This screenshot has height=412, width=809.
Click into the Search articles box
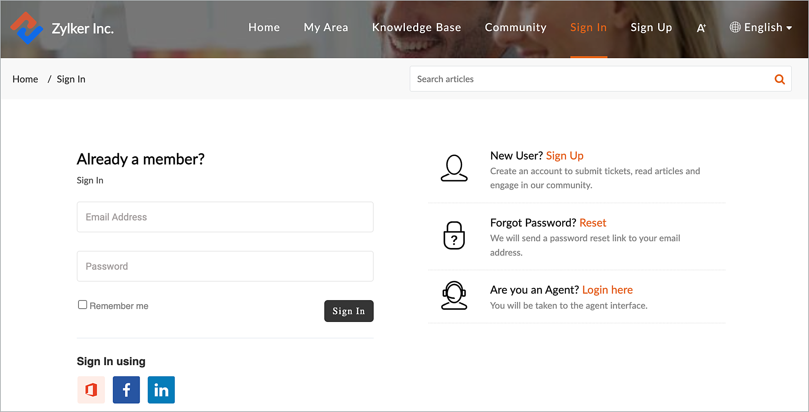591,79
